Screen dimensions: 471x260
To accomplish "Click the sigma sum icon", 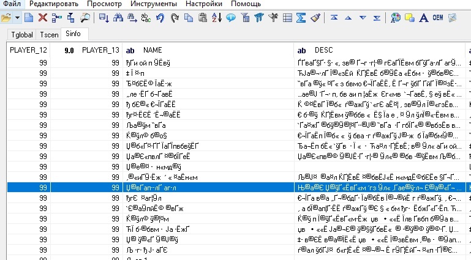I will pos(301,18).
